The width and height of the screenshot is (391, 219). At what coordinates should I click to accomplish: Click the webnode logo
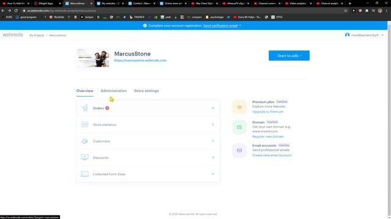tap(13, 35)
